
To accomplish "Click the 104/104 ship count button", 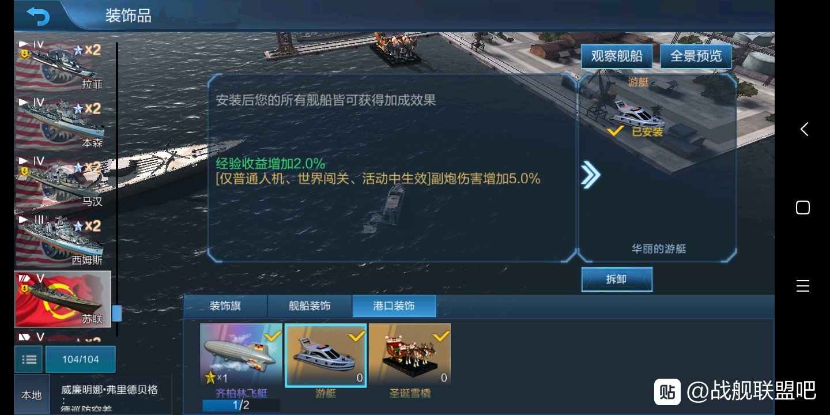I will 81,359.
